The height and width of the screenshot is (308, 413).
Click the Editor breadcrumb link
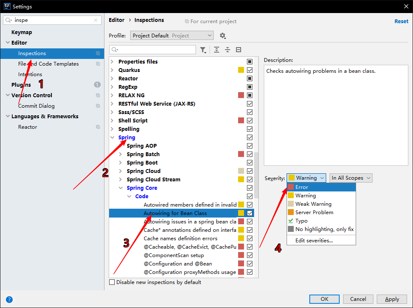pos(116,20)
